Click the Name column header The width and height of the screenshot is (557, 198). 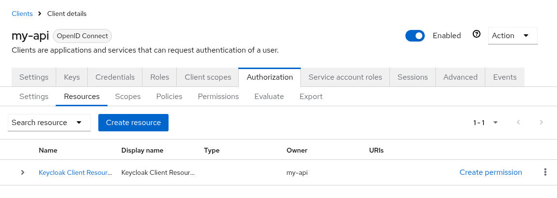pos(48,150)
